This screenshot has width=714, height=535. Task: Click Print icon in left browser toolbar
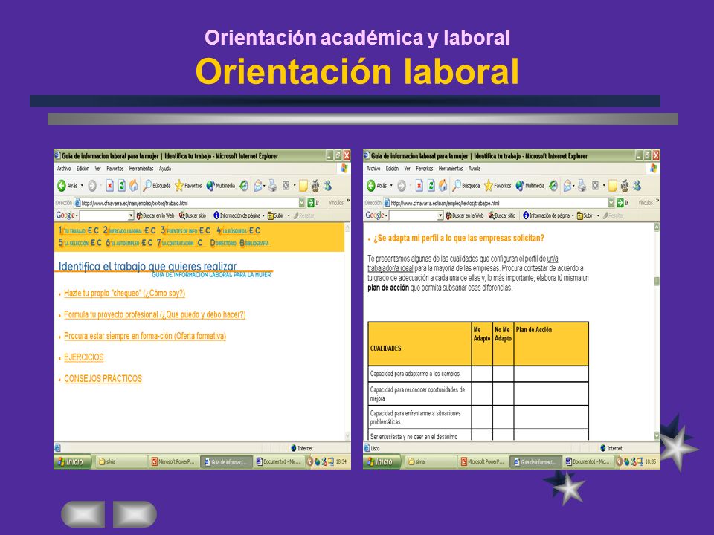pos(272,186)
